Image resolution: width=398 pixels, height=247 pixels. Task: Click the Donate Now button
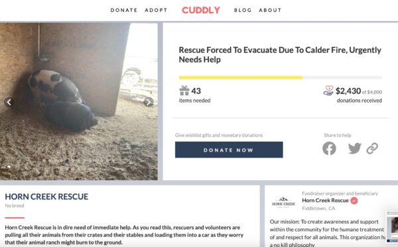229,150
